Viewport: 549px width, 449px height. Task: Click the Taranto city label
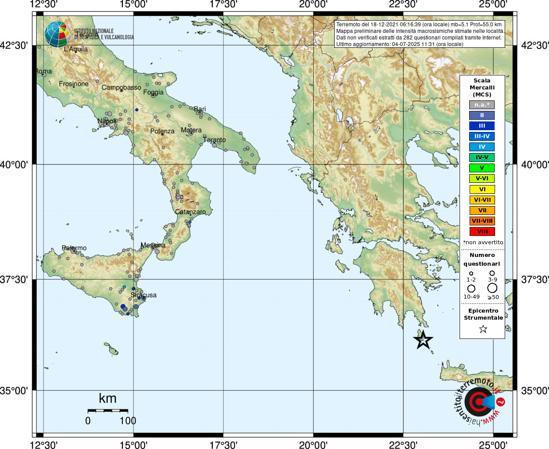tap(214, 140)
